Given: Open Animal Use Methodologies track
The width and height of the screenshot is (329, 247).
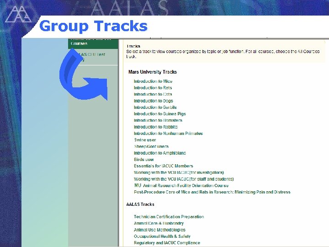Looking at the screenshot, I should (x=159, y=230).
